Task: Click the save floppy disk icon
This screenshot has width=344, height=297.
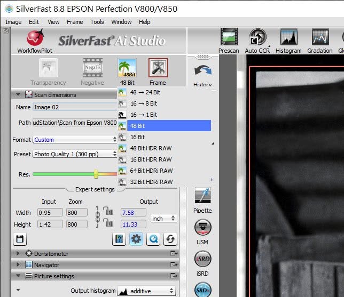Action: click(20, 239)
